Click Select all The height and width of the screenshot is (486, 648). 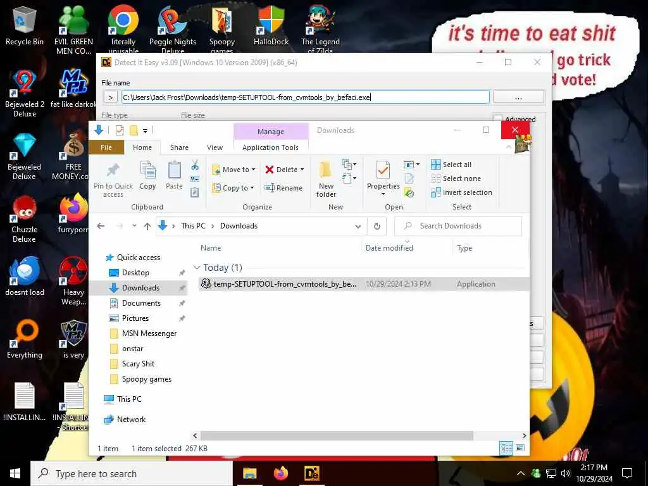click(451, 165)
